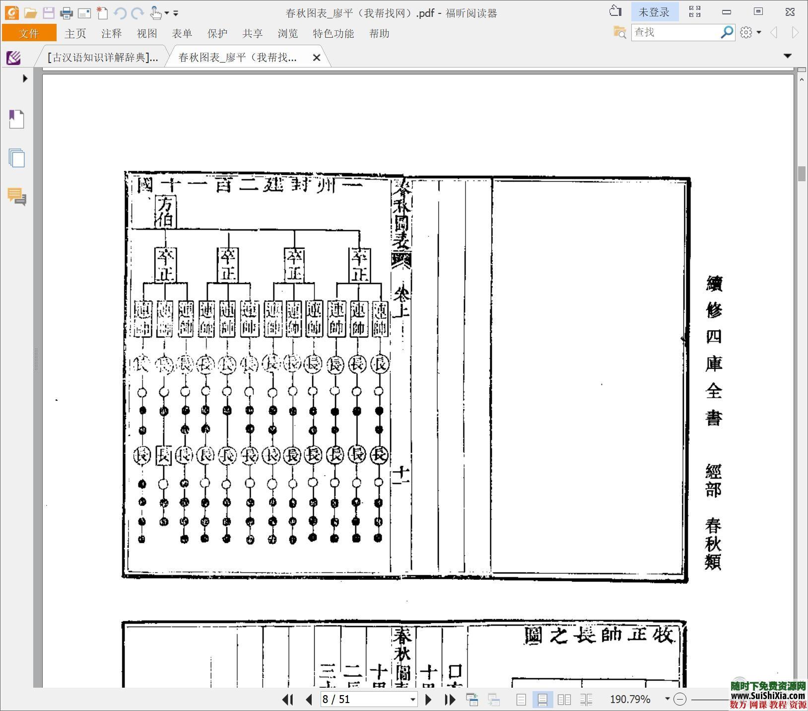The image size is (808, 711).
Task: Open the 注释 ribbon tab
Action: 111,33
